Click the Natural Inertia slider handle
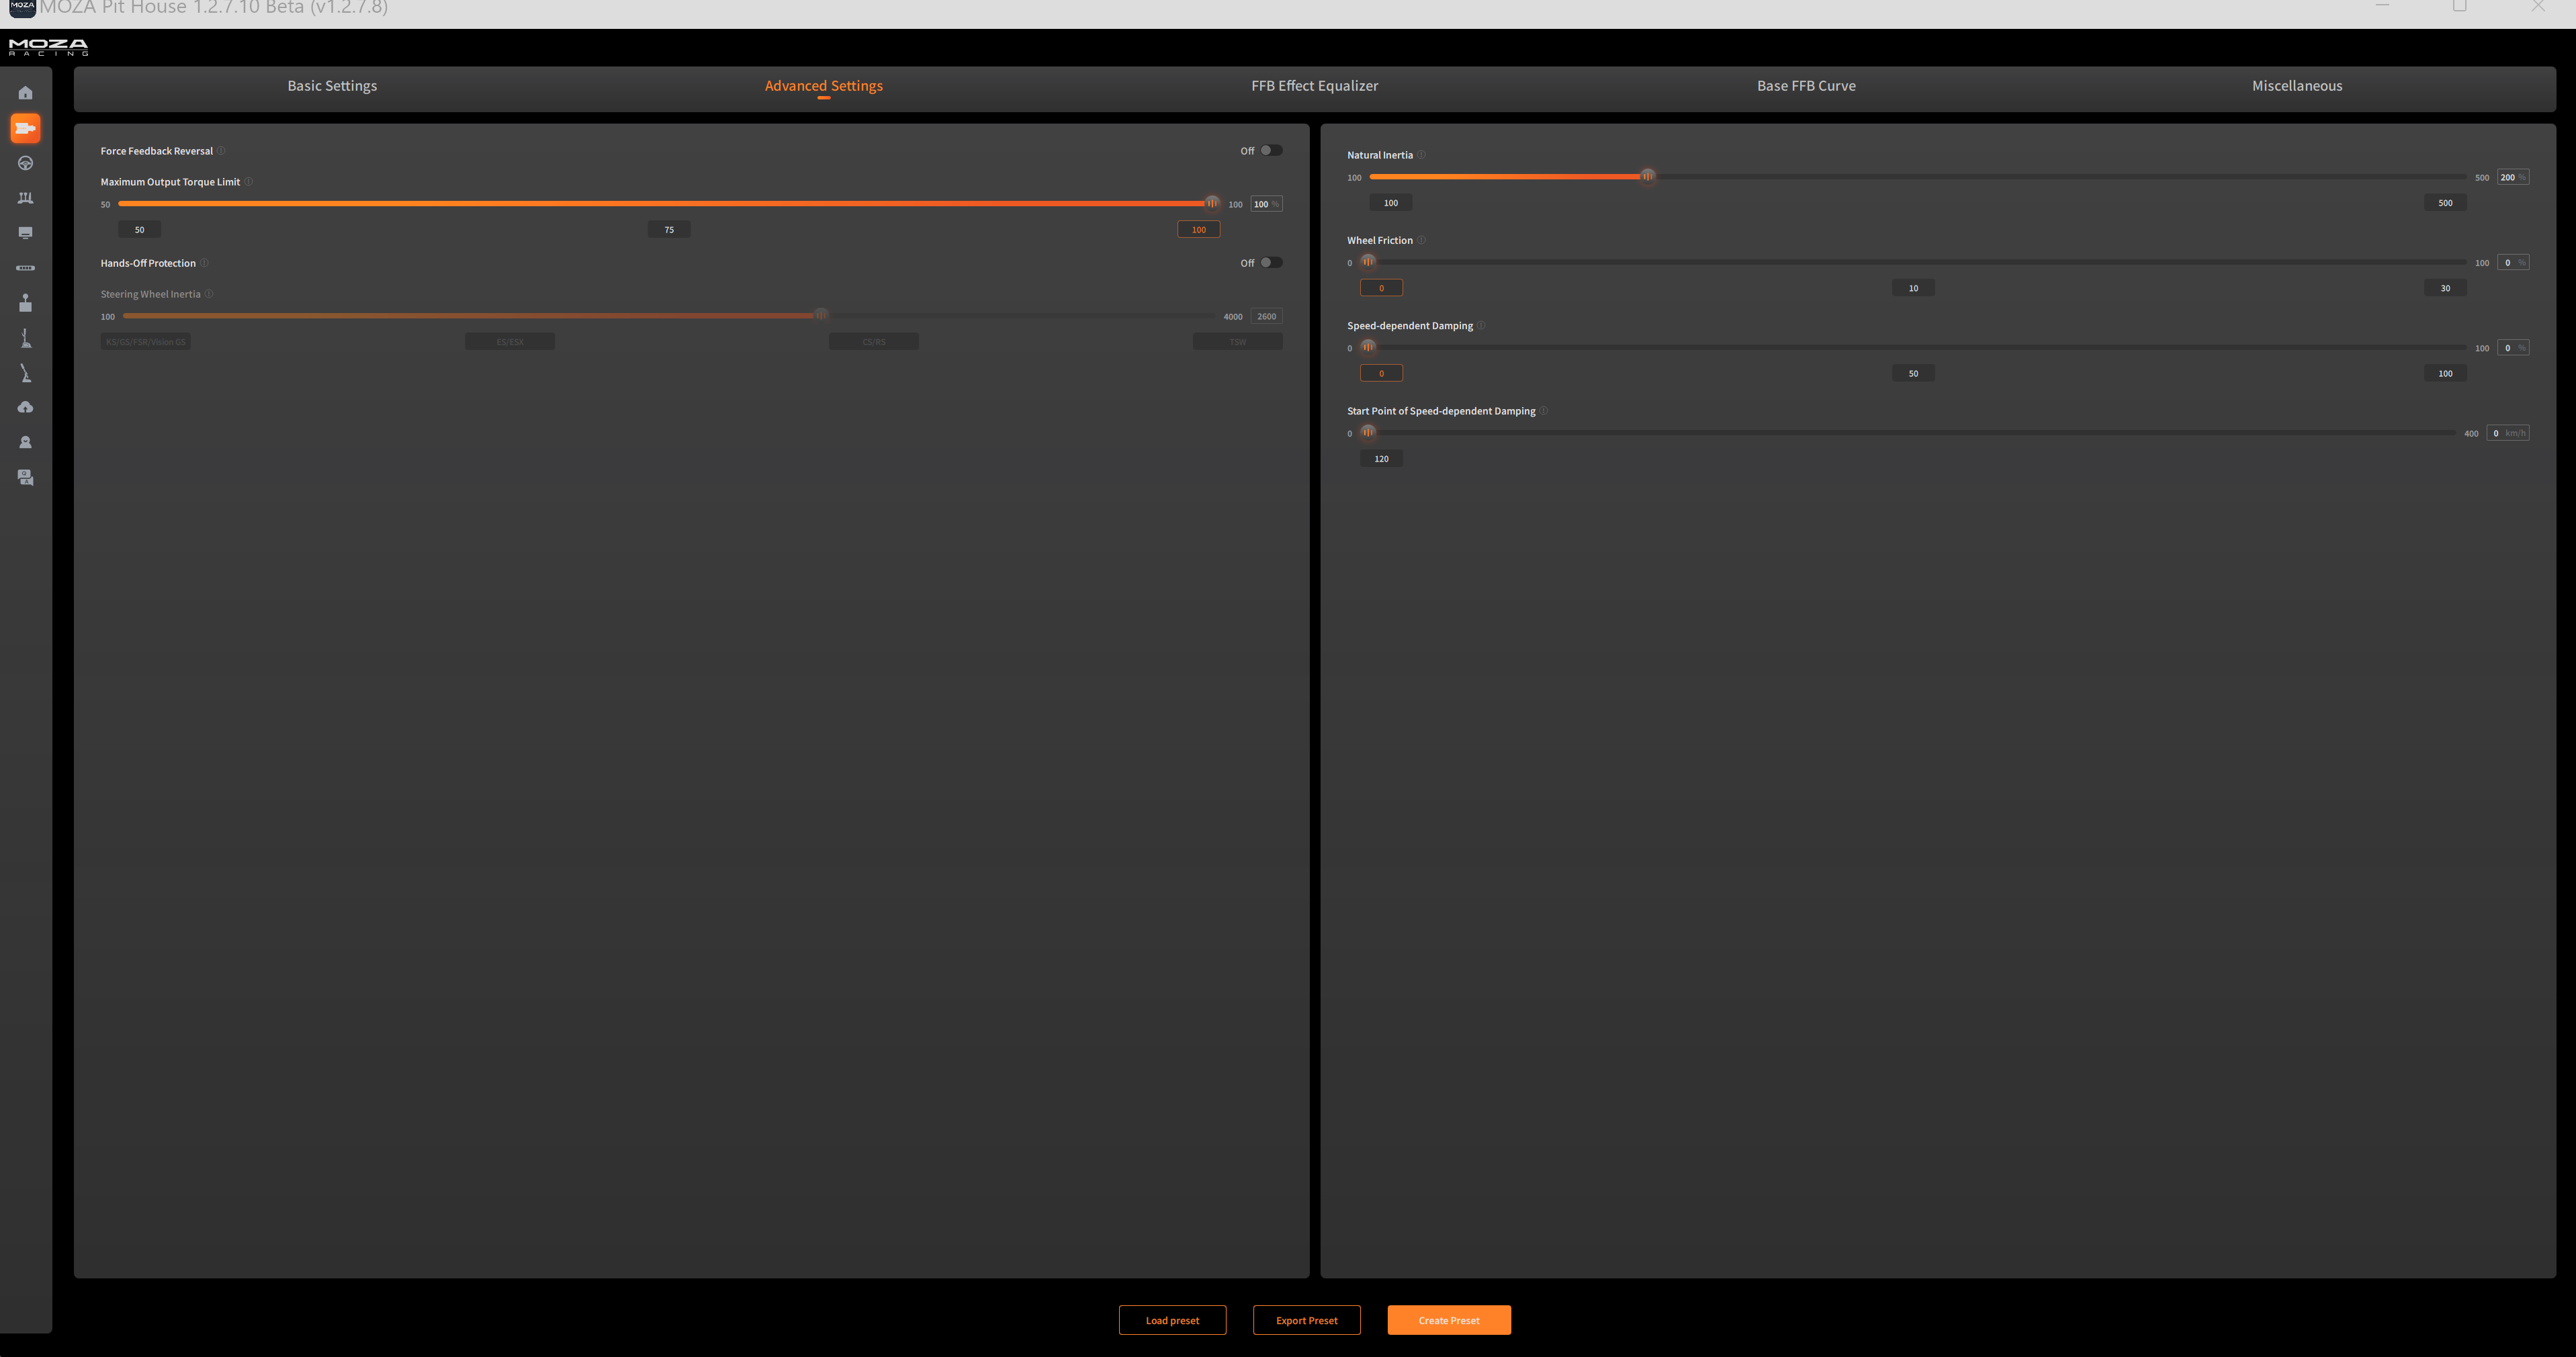The image size is (2576, 1357). [1647, 176]
